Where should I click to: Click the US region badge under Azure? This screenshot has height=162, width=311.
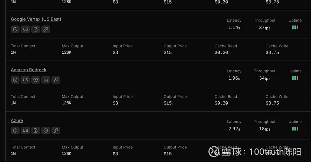pos(25,131)
